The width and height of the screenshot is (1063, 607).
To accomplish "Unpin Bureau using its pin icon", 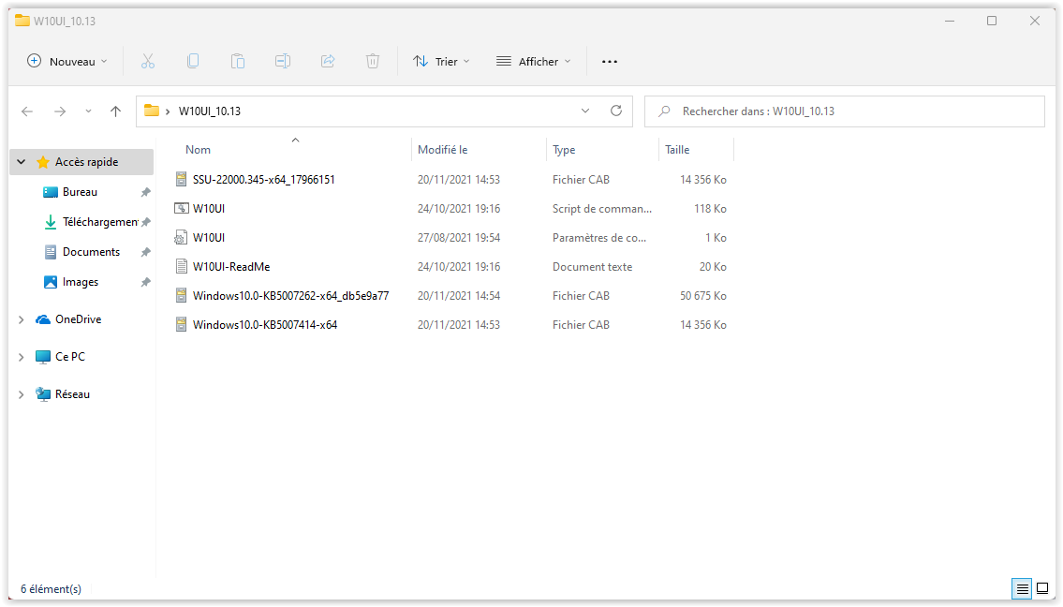I will tap(145, 193).
